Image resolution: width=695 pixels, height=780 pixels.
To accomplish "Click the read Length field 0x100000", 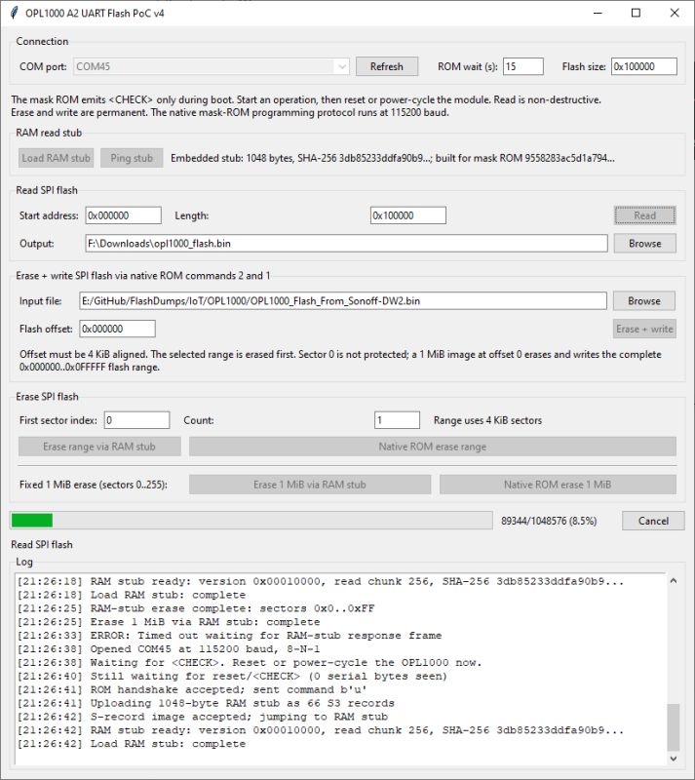I will click(x=408, y=215).
